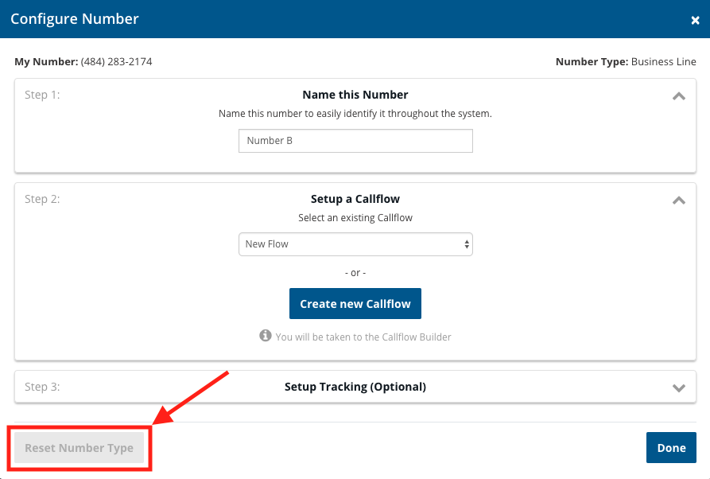Viewport: 710px width, 479px height.
Task: Click the number name field containing Number B
Action: (x=355, y=141)
